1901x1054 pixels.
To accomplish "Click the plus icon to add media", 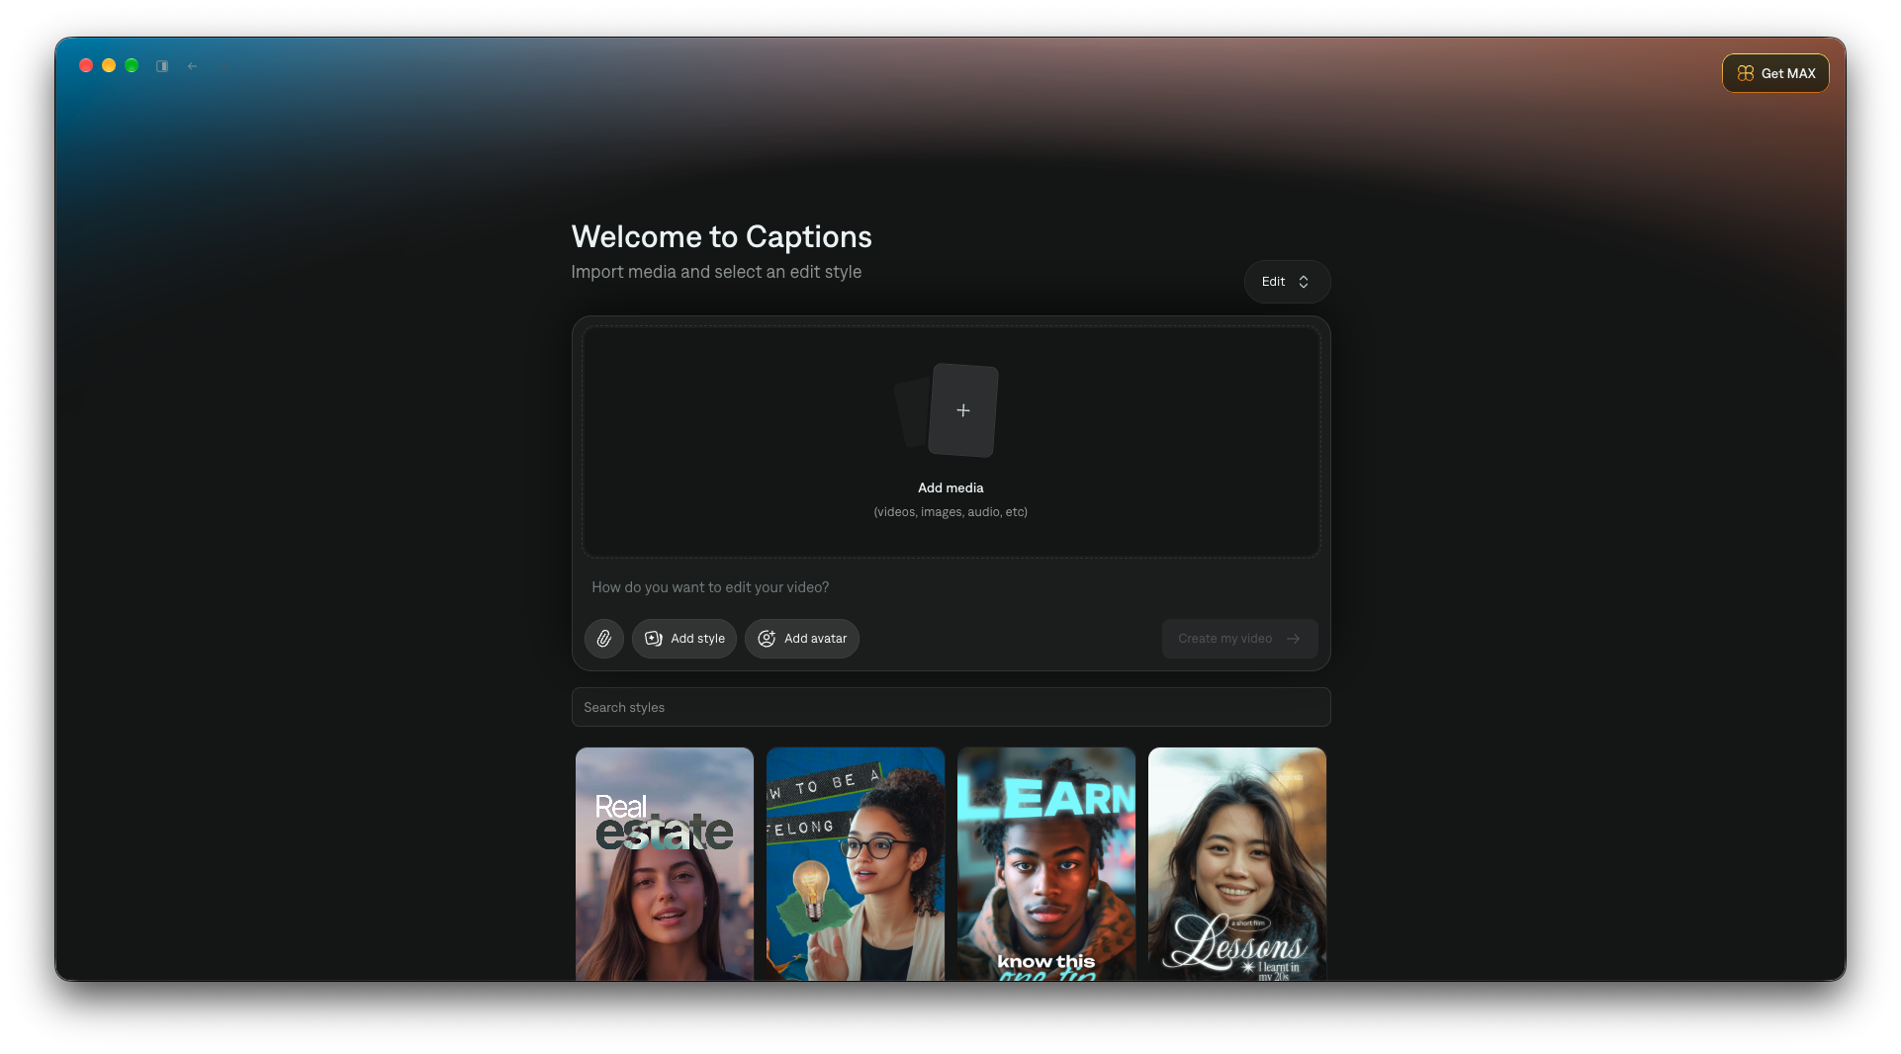I will coord(962,410).
